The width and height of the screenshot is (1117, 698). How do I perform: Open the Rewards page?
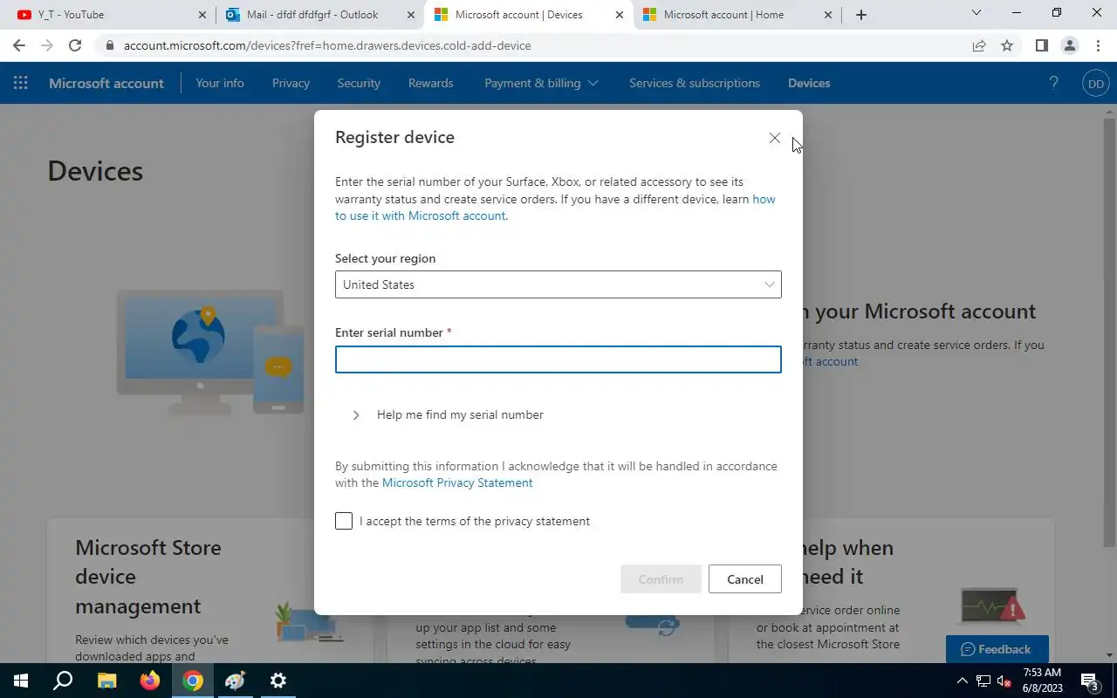coord(430,83)
